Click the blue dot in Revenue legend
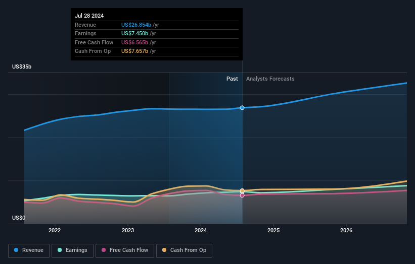 click(16, 250)
